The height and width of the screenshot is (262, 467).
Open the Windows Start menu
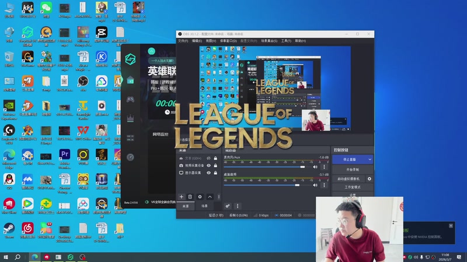click(6, 257)
